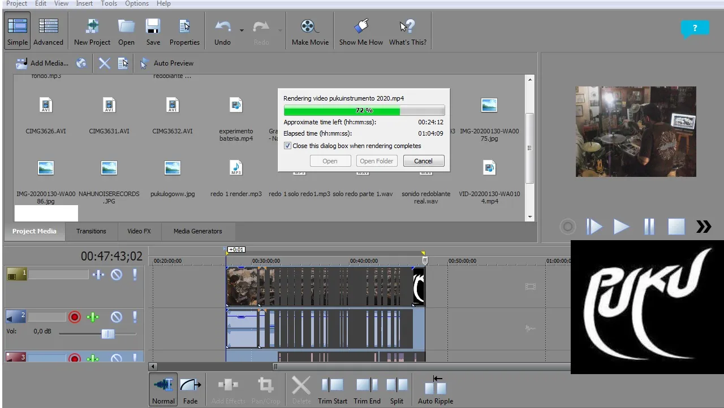The width and height of the screenshot is (724, 408).
Task: Mute video track 1
Action: 117,275
